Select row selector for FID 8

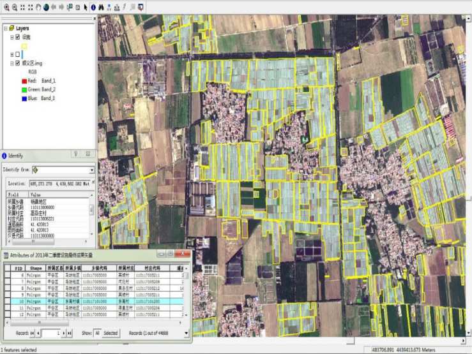coord(8,288)
